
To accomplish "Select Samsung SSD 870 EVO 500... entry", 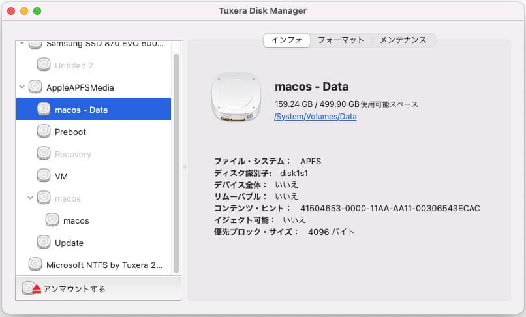I will (x=93, y=44).
